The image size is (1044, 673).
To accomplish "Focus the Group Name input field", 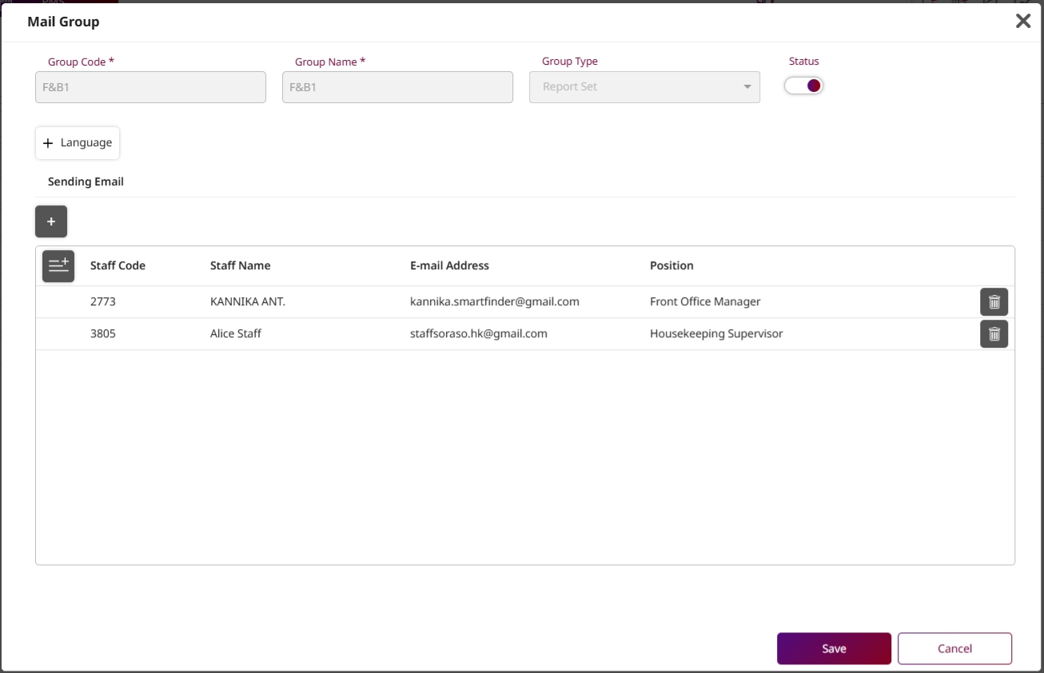I will (397, 87).
